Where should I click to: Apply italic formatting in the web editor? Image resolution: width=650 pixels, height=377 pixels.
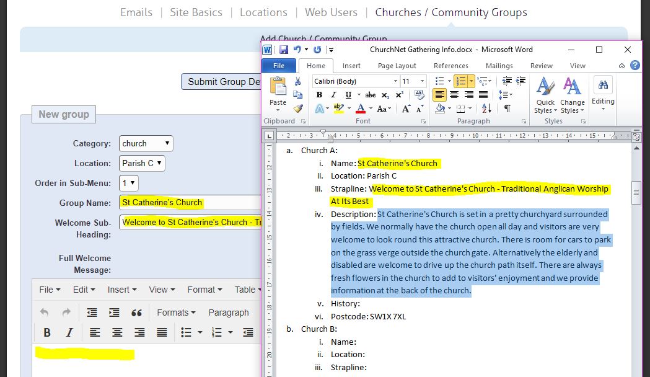click(x=69, y=332)
